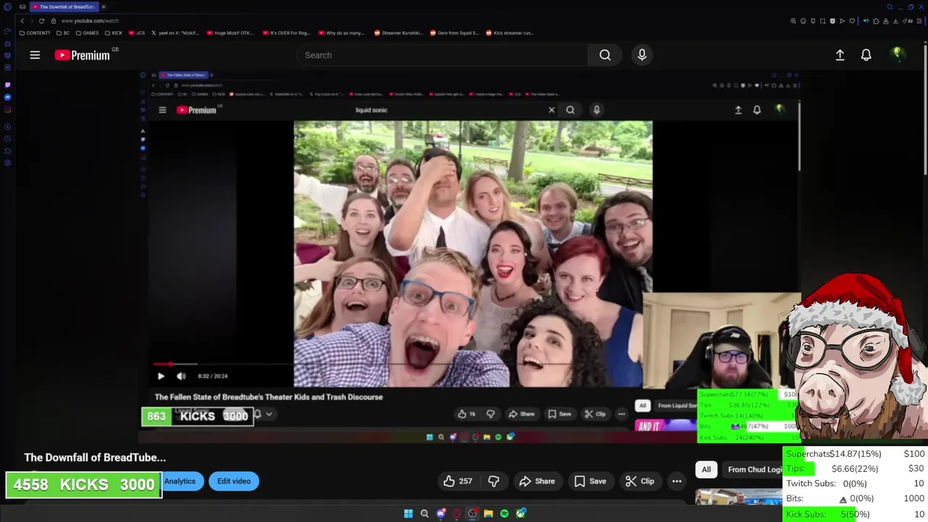Viewport: 928px width, 522px height.
Task: Open the Create upload icon
Action: [x=840, y=55]
